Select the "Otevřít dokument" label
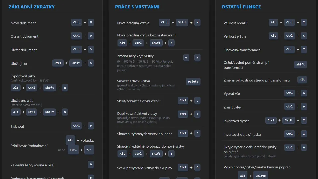 click(x=24, y=36)
